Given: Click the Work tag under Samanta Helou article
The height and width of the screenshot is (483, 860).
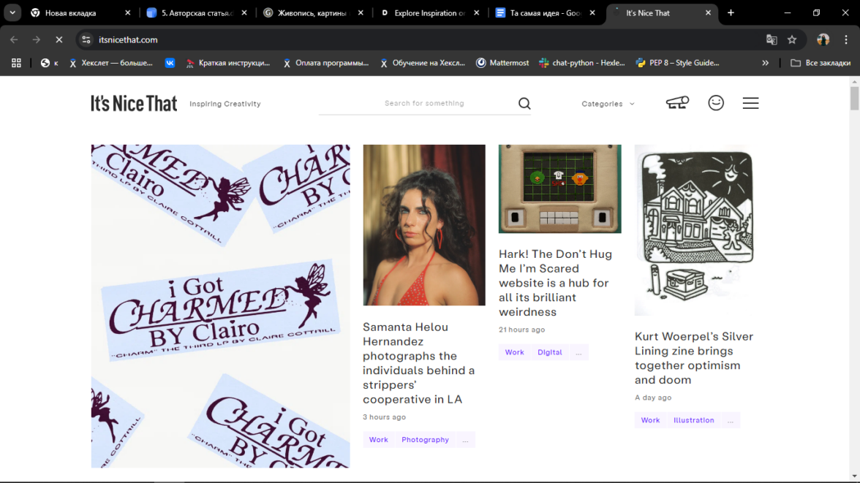Looking at the screenshot, I should (x=379, y=440).
